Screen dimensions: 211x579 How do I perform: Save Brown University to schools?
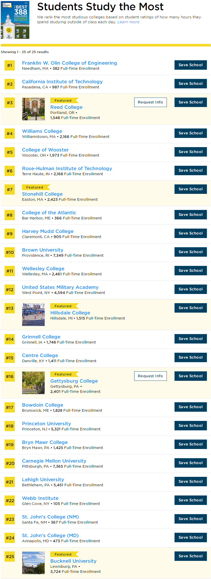pos(190,252)
